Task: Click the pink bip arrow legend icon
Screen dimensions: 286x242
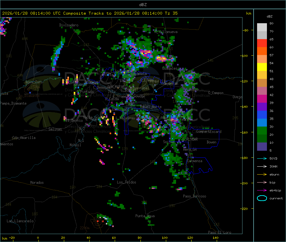Action: [262, 182]
